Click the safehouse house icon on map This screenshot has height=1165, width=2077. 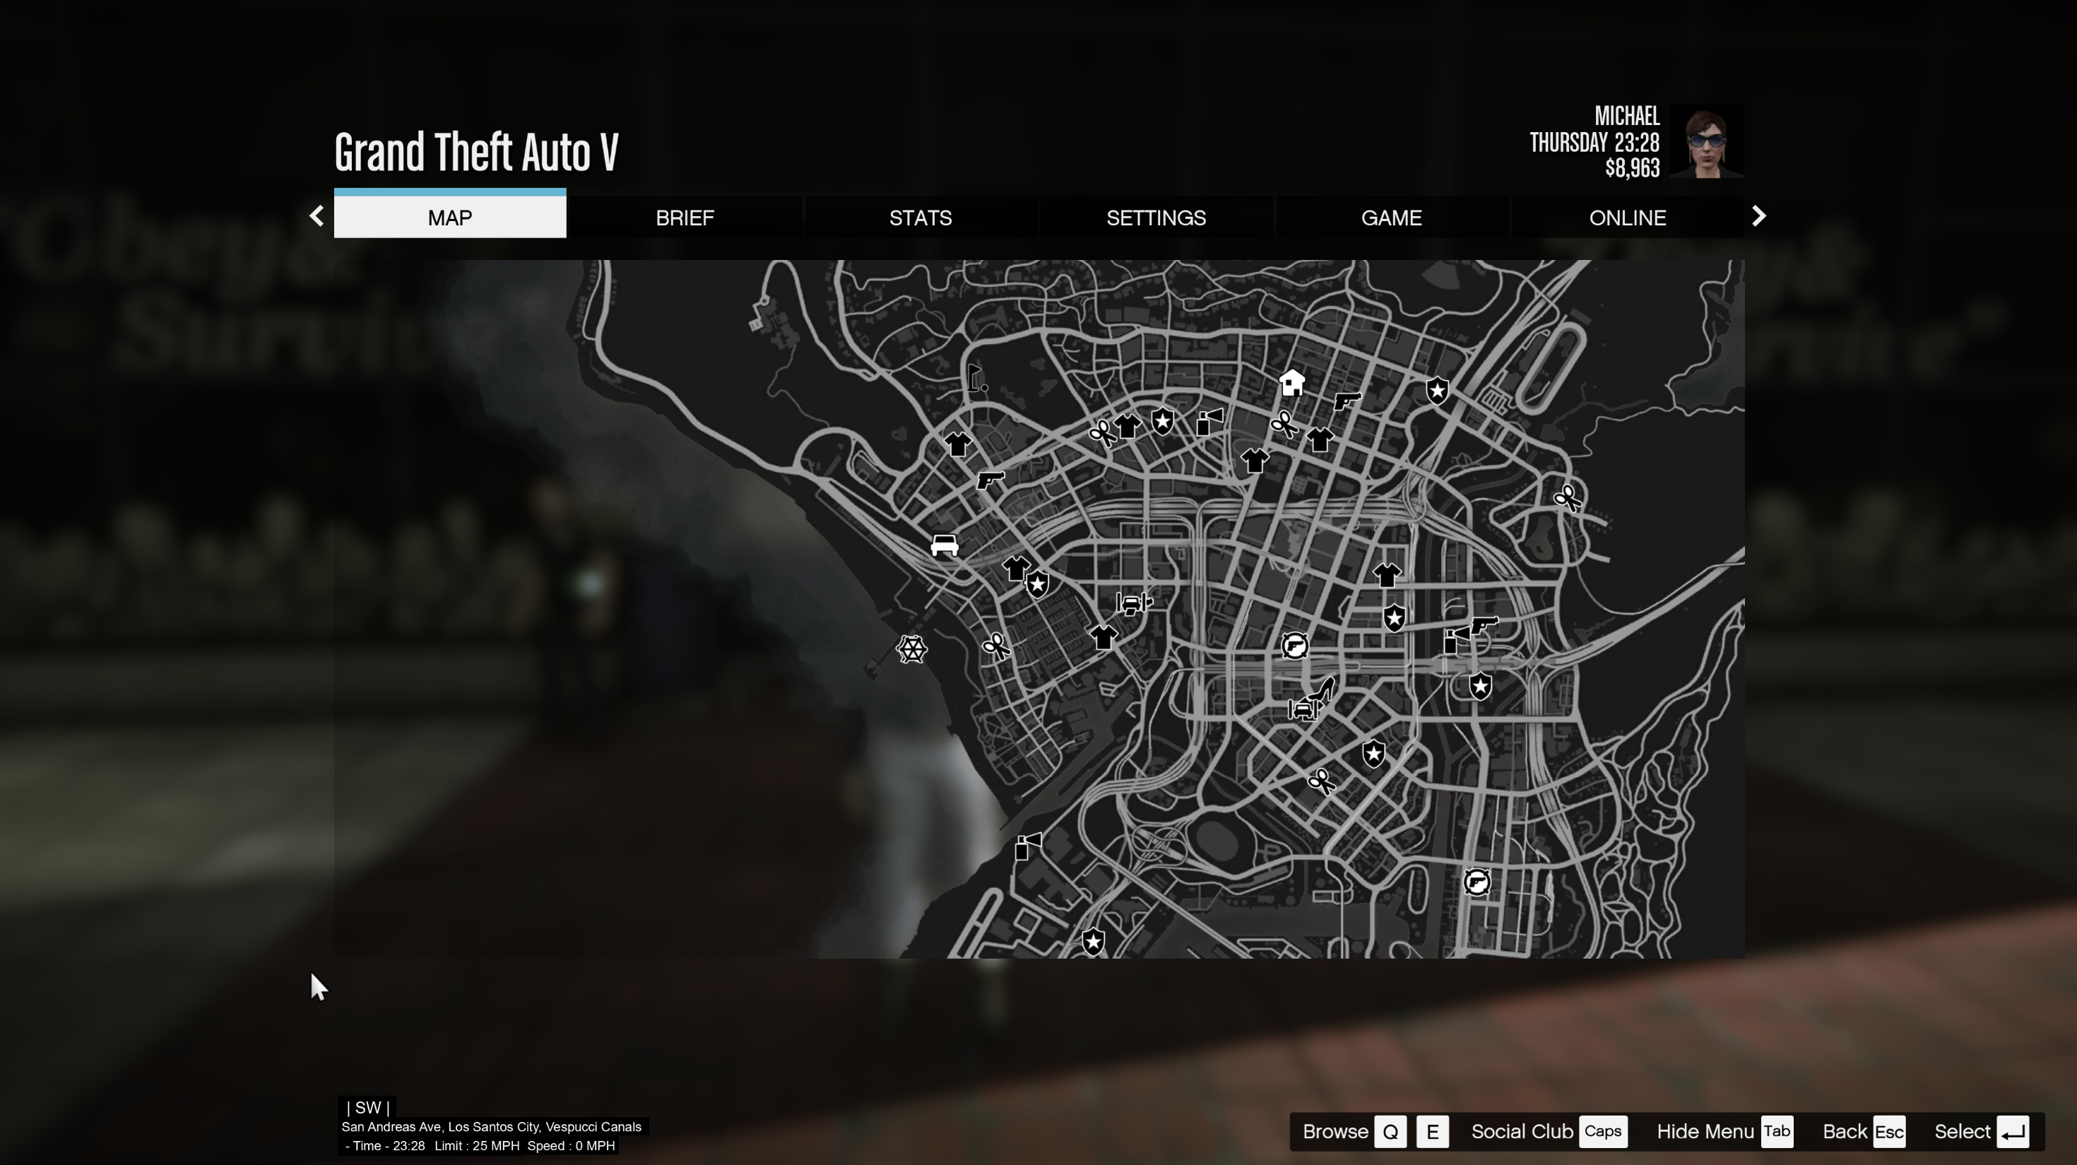coord(1291,382)
